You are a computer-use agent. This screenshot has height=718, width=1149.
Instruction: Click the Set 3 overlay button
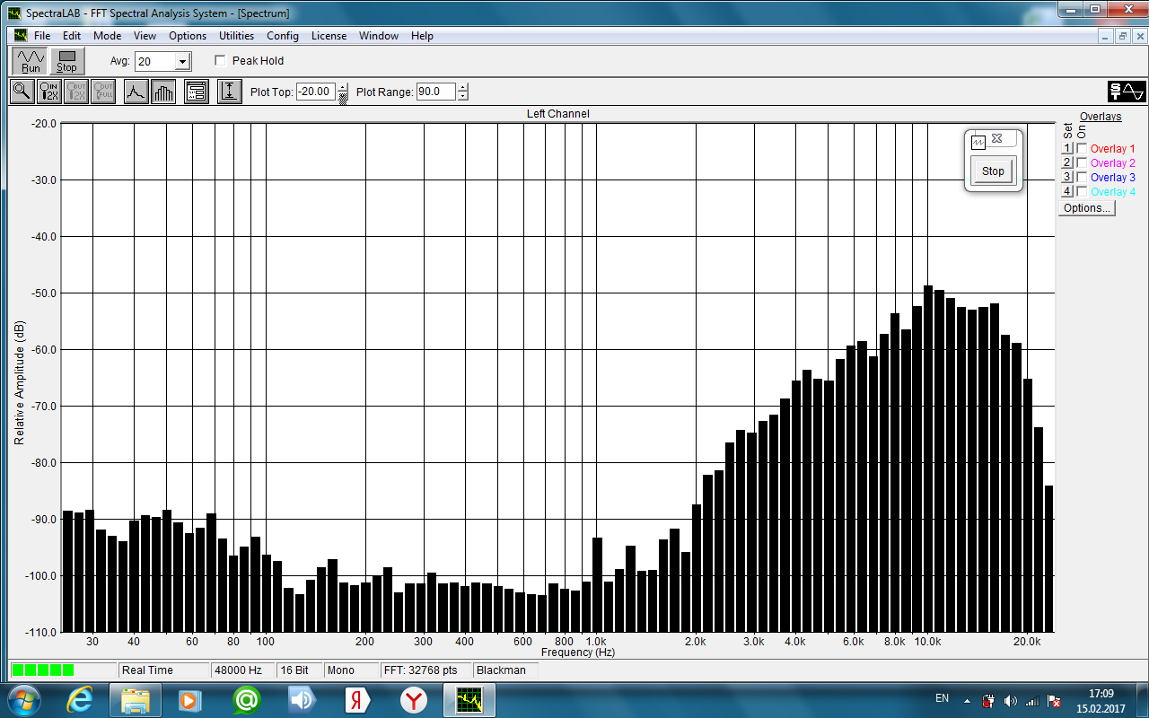coord(1067,178)
